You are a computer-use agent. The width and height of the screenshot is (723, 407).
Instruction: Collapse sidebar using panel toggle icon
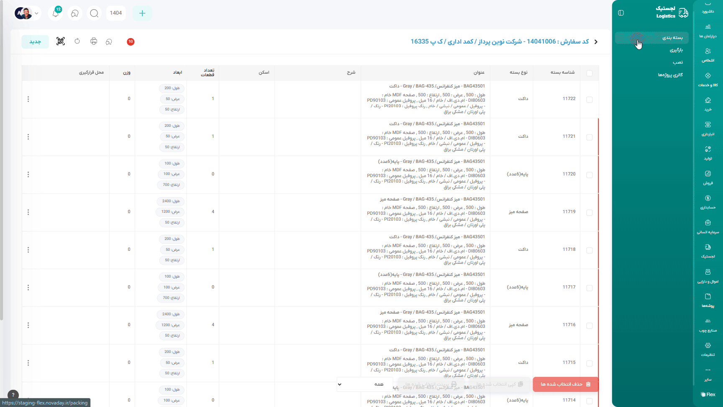point(621,13)
